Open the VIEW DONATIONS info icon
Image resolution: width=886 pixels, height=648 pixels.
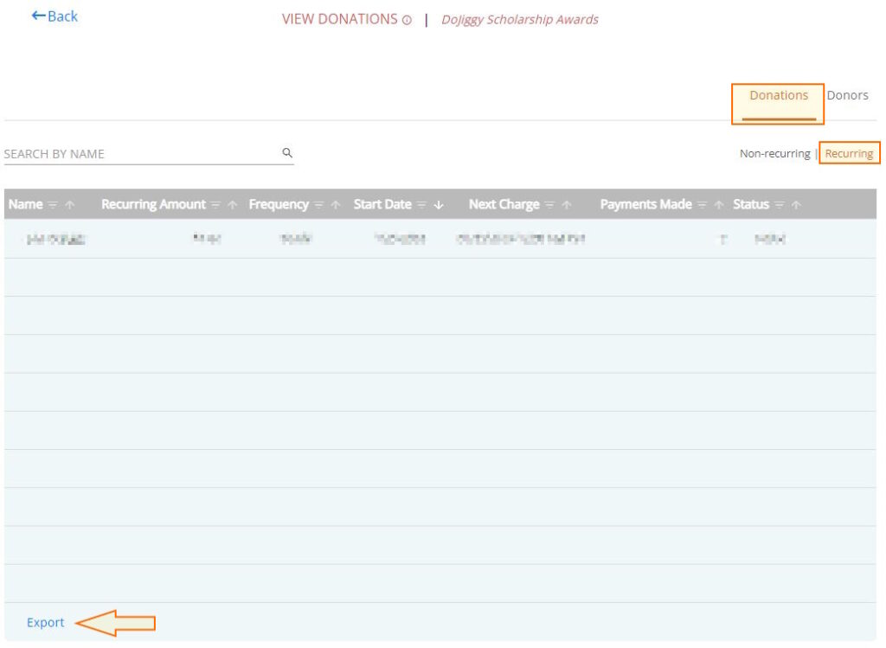coord(407,18)
